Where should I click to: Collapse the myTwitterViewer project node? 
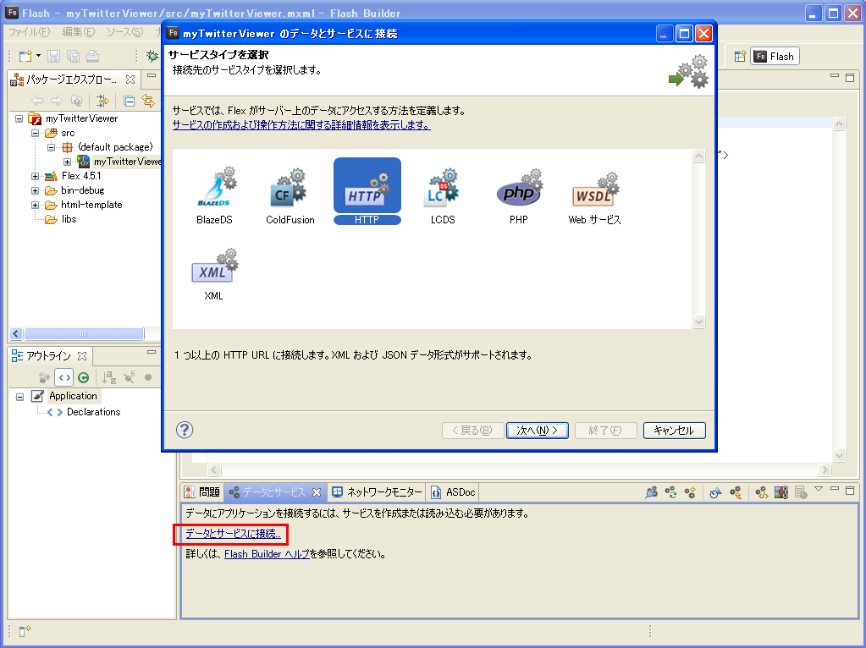point(19,118)
